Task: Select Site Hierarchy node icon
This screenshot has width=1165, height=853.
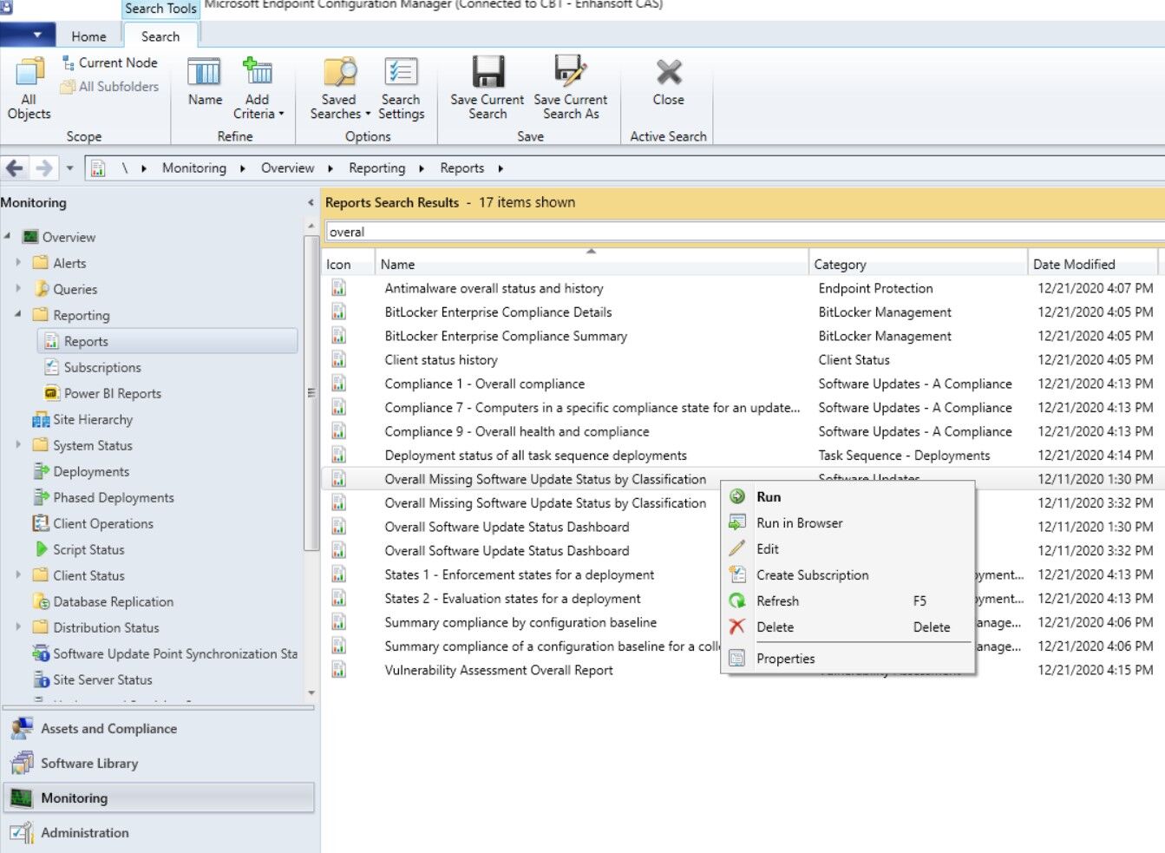Action: (41, 419)
